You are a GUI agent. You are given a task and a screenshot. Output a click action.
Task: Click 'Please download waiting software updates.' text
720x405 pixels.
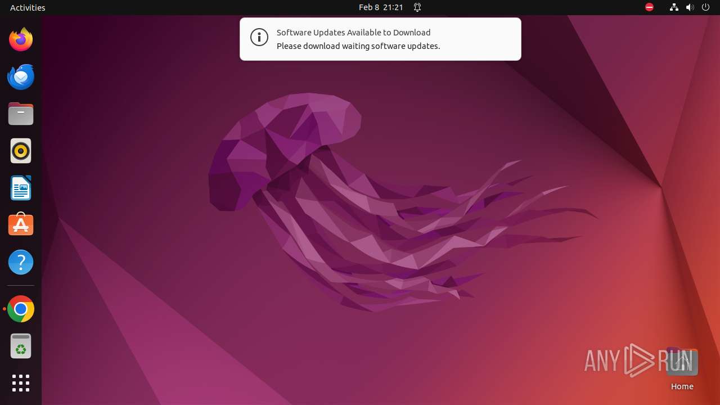[x=358, y=46]
